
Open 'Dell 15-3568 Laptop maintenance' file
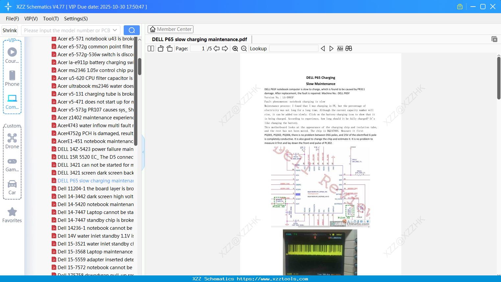pos(93,252)
